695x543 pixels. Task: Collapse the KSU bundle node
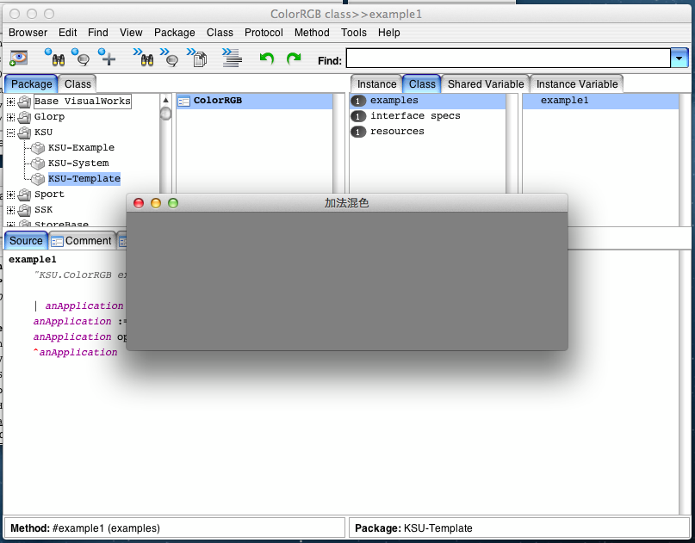[11, 133]
